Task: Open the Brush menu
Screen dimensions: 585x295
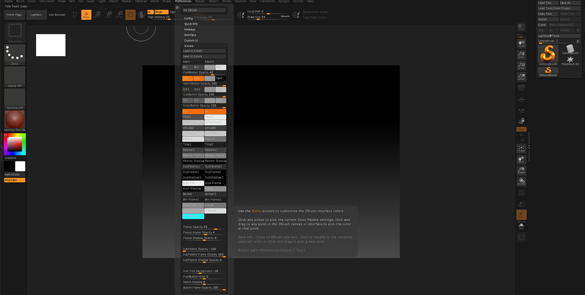Action: pyautogui.click(x=20, y=1)
